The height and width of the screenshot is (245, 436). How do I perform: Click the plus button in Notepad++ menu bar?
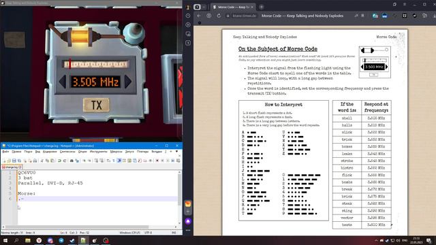click(x=171, y=151)
